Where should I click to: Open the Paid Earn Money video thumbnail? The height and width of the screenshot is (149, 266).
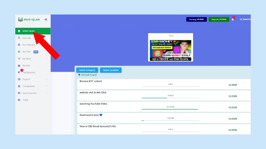(170, 50)
